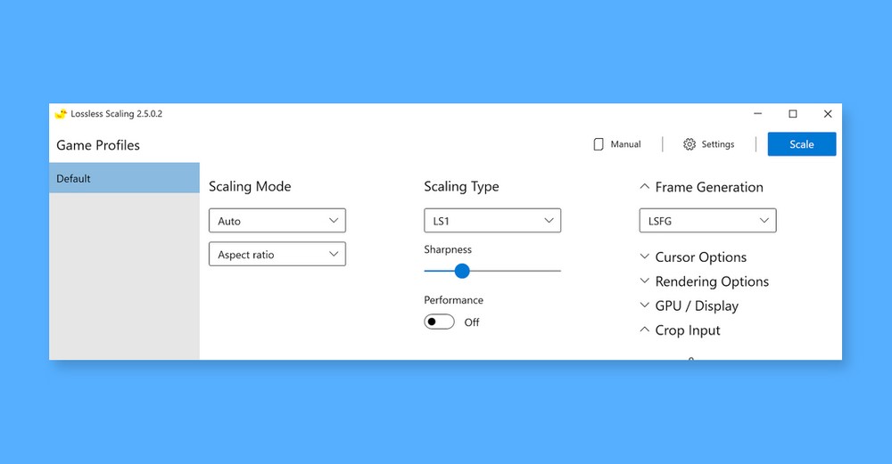Screen dimensions: 892x464
Task: Collapse the Frame Generation section chevron
Action: [645, 187]
